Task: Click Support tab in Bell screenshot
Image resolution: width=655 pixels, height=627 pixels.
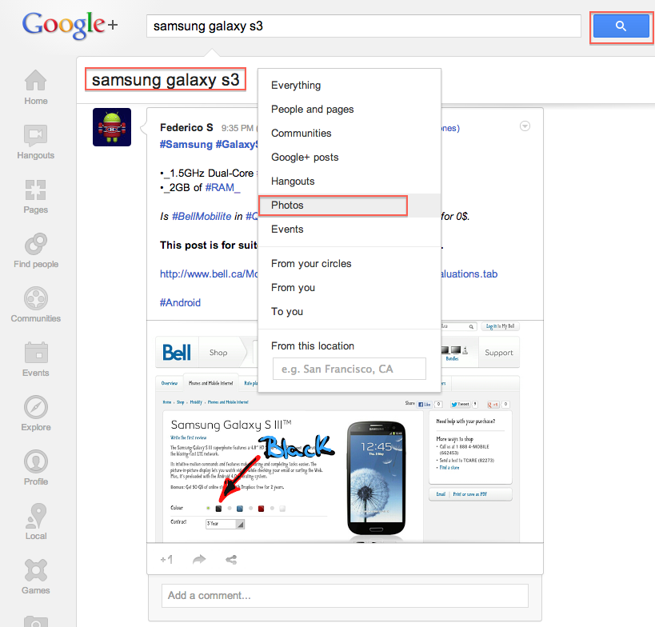Action: pyautogui.click(x=499, y=353)
